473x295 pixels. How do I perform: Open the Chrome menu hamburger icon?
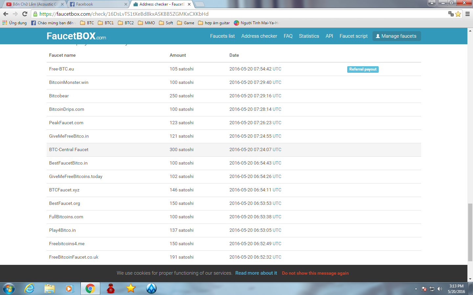pos(468,14)
